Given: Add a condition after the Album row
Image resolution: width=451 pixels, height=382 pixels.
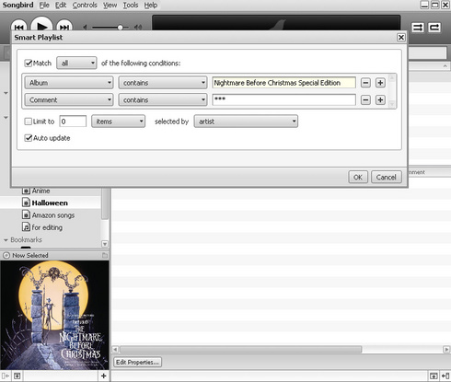Looking at the screenshot, I should click(380, 83).
